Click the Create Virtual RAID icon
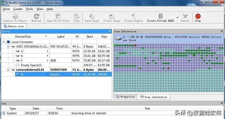 [160, 18]
